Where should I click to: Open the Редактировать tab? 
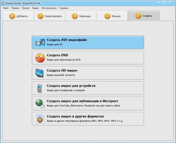pos(50,16)
